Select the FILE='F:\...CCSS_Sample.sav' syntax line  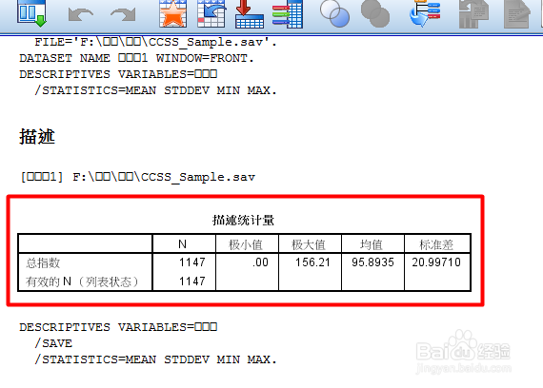pyautogui.click(x=155, y=42)
